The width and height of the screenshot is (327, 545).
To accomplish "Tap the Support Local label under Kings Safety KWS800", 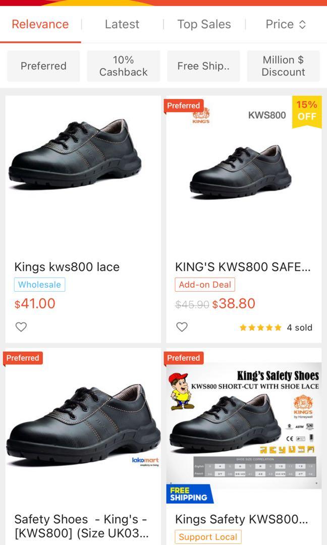I will [x=208, y=537].
